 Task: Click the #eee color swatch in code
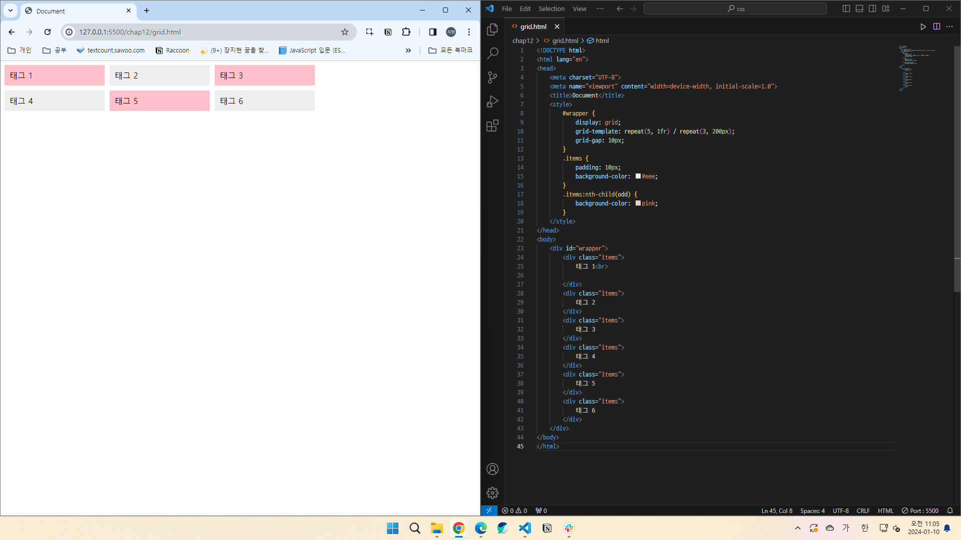(638, 176)
